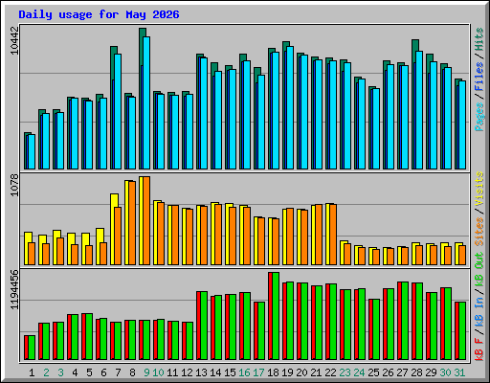Click the day 27 green kB bar

coord(405,321)
